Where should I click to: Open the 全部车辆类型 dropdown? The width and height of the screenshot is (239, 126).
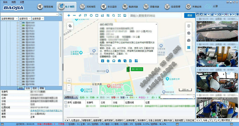click(9, 19)
